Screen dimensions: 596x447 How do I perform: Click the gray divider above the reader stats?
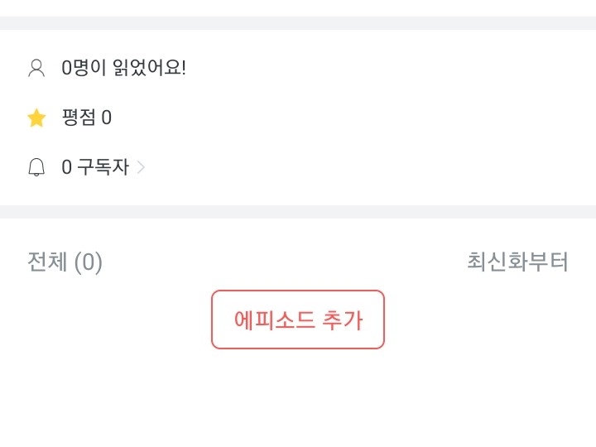click(x=298, y=23)
